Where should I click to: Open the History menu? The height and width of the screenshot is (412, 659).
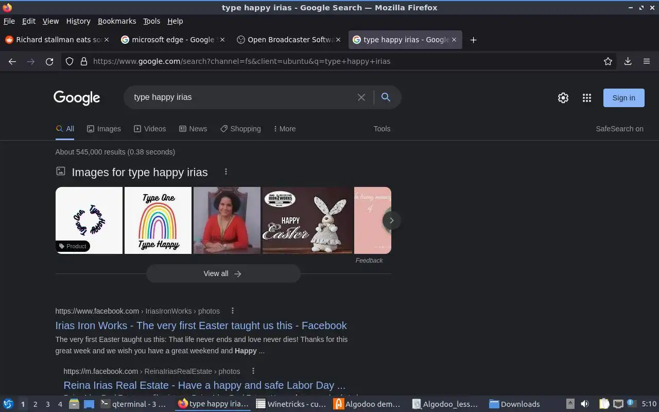point(78,21)
